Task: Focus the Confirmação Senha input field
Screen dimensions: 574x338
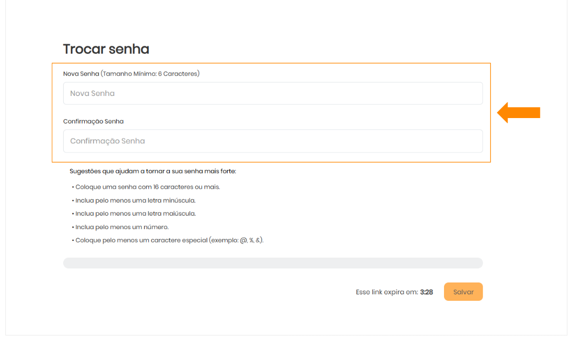Action: [x=272, y=141]
